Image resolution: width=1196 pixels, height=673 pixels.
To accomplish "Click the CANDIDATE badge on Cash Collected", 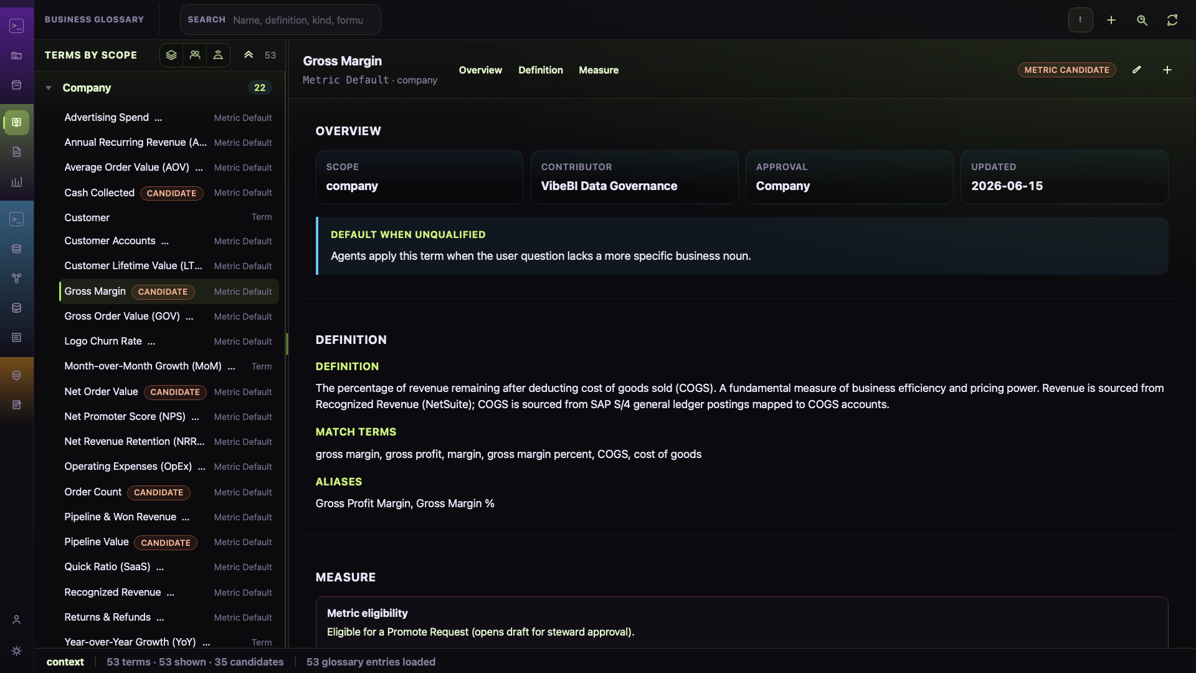I will tap(171, 193).
